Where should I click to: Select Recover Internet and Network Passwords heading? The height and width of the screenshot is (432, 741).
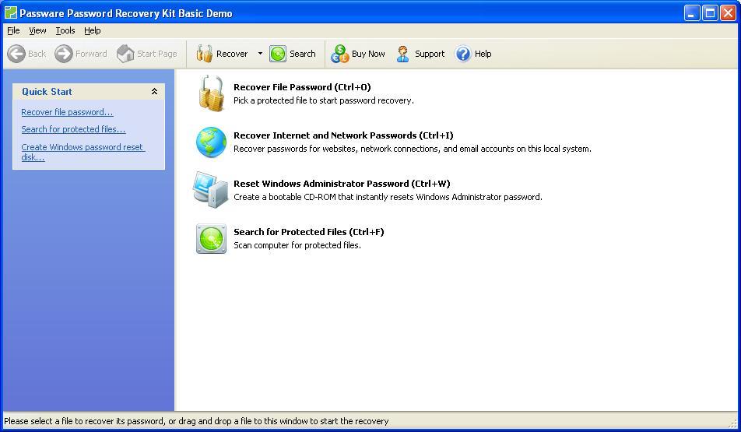click(343, 135)
